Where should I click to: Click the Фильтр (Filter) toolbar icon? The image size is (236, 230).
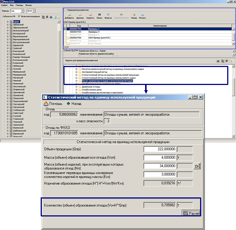[108, 15]
